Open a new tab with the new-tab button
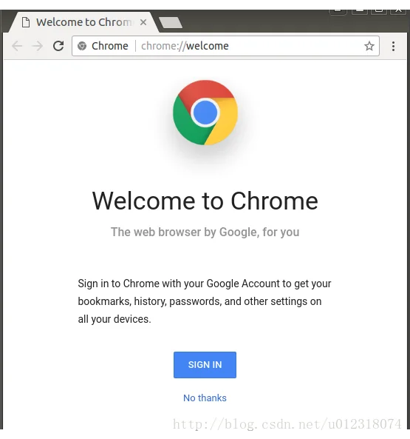Screen dimensions: 410x439 coord(171,22)
